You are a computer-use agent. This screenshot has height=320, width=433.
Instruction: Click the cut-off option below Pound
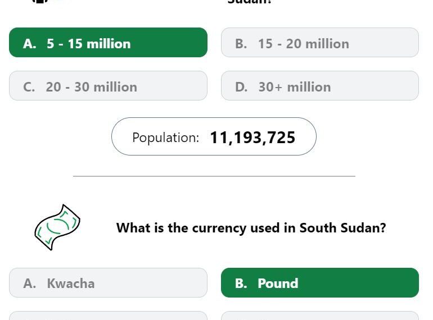[x=320, y=316]
